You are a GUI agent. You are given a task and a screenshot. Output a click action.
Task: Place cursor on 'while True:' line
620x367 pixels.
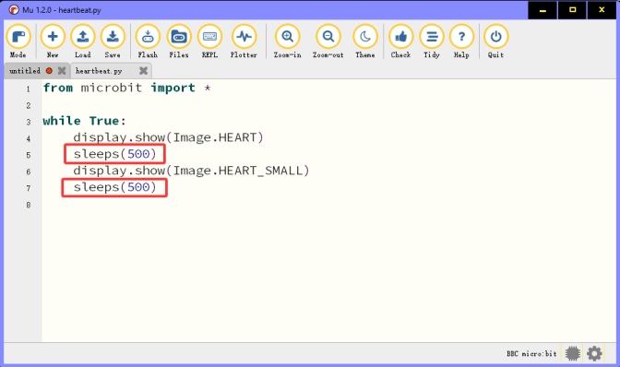84,121
